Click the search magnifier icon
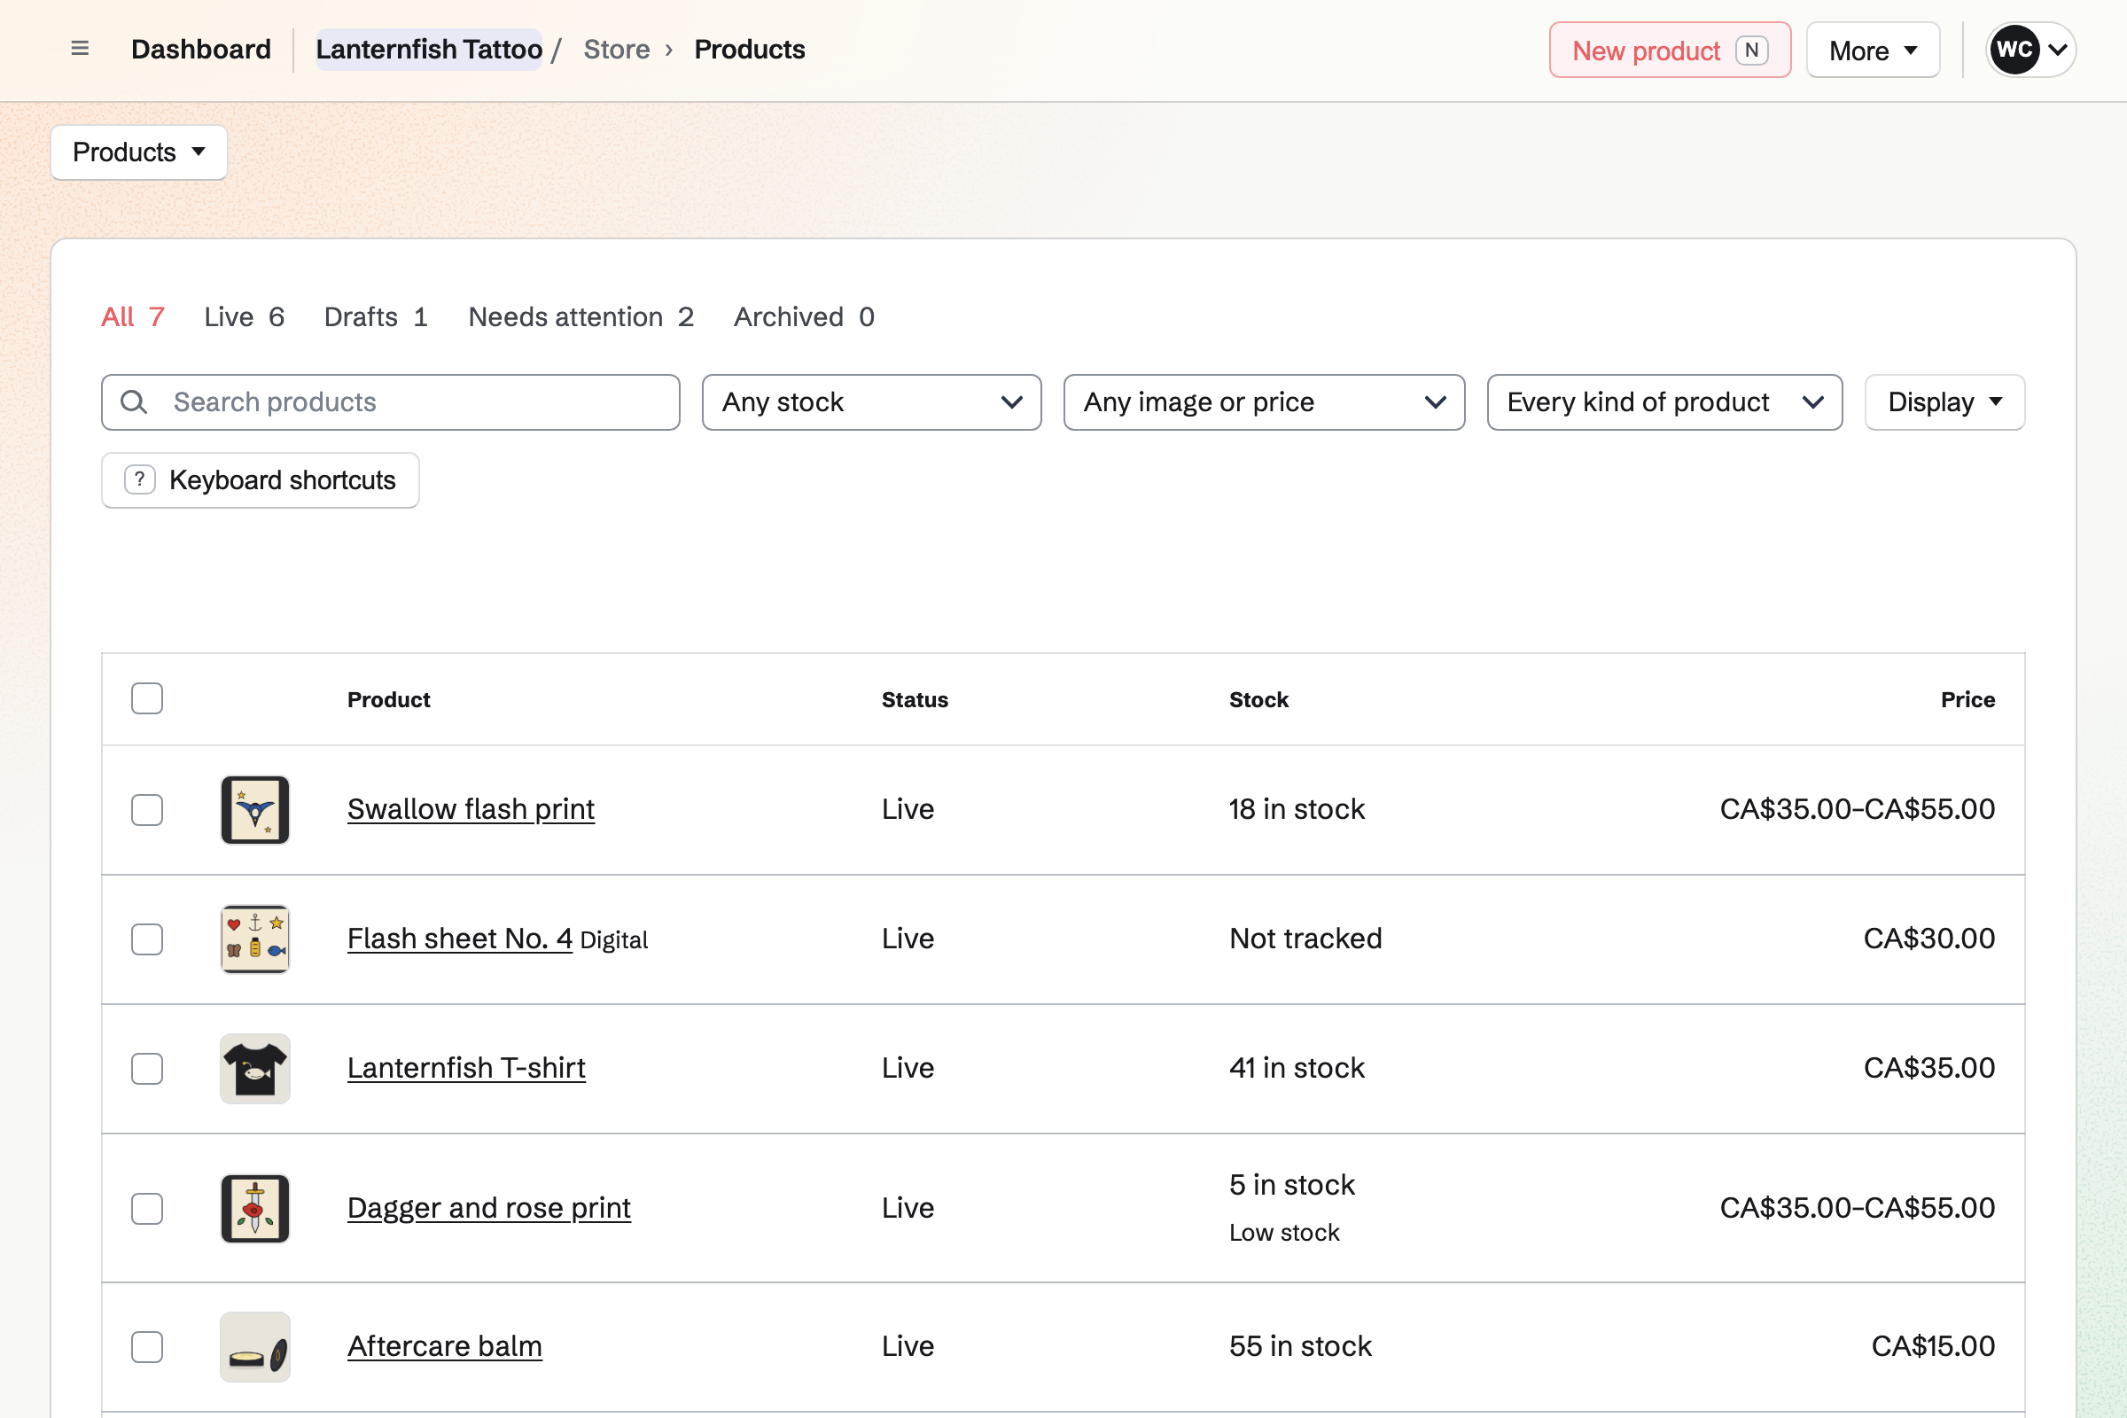The height and width of the screenshot is (1418, 2127). (x=134, y=402)
